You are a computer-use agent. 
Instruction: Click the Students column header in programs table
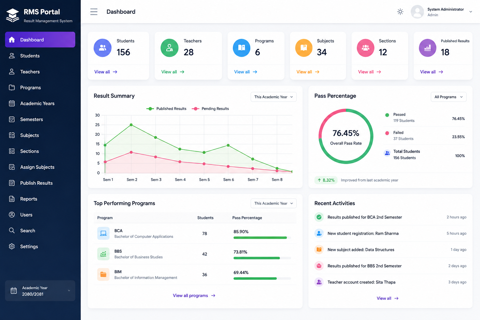[205, 218]
